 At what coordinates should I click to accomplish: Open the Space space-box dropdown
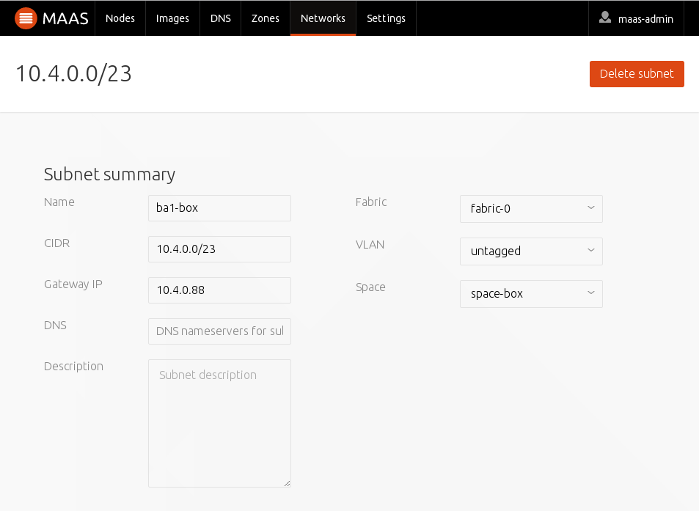tap(531, 293)
